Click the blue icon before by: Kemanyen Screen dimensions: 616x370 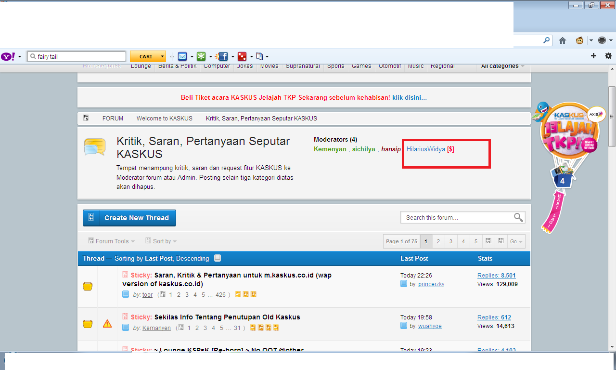point(126,328)
